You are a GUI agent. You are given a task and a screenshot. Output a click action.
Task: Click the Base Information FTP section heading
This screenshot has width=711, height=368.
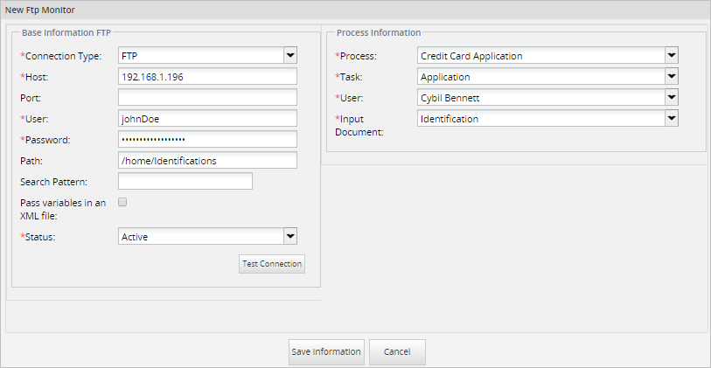[65, 32]
